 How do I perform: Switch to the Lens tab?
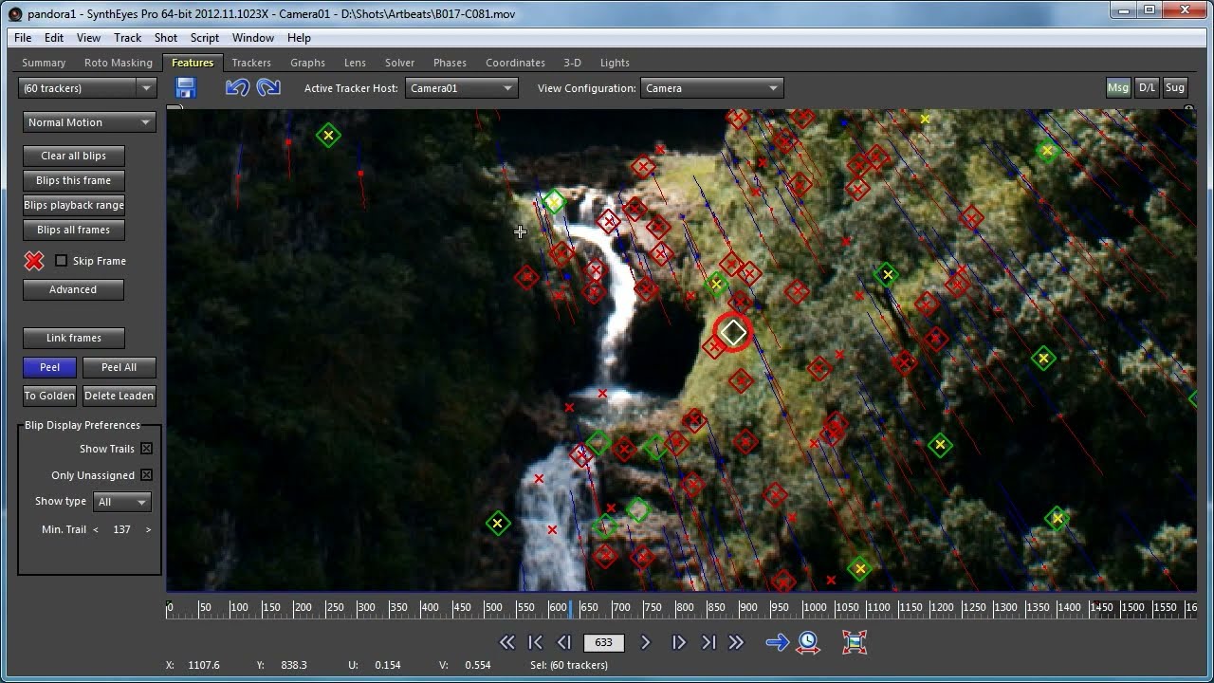355,63
